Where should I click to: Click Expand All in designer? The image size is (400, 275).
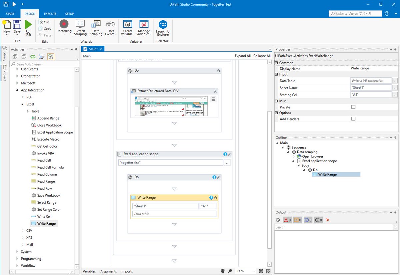point(243,56)
